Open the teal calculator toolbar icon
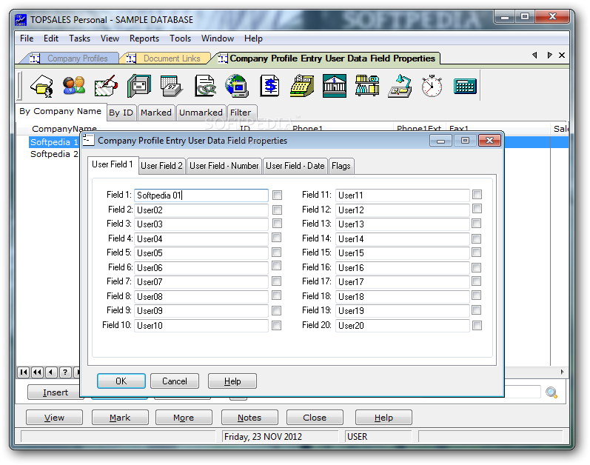590x465 pixels. tap(465, 86)
